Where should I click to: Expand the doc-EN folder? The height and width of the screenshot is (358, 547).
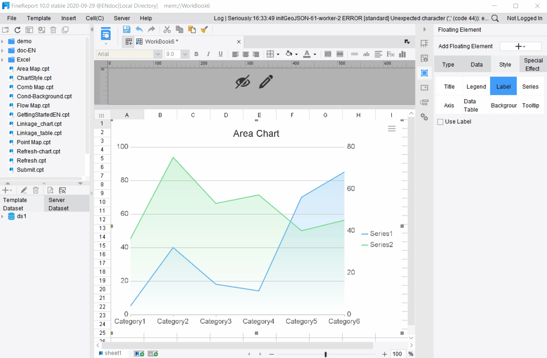coord(3,50)
